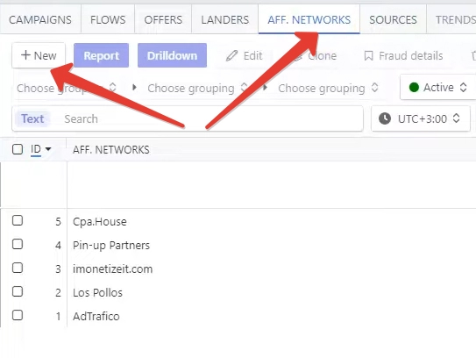
Task: Click the AFF. NETWORKS column header
Action: [x=110, y=150]
